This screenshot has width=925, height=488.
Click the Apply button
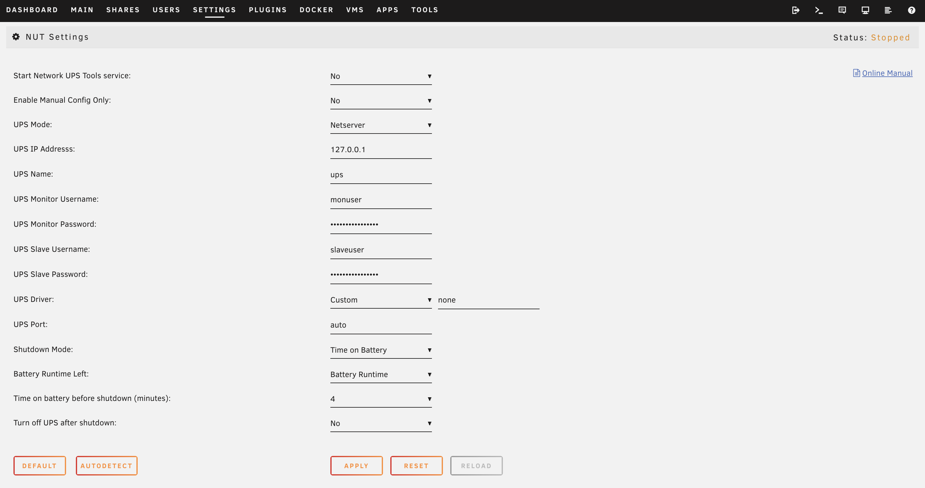click(357, 466)
